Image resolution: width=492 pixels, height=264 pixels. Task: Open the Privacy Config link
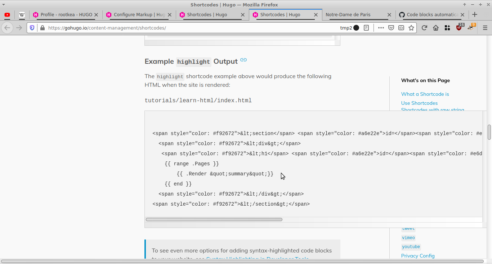coord(418,256)
